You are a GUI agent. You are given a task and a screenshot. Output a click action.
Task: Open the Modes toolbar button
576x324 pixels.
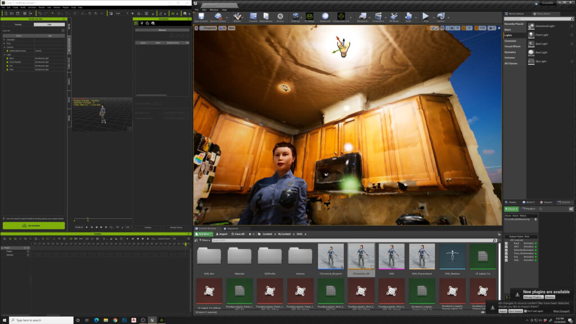pos(237,17)
